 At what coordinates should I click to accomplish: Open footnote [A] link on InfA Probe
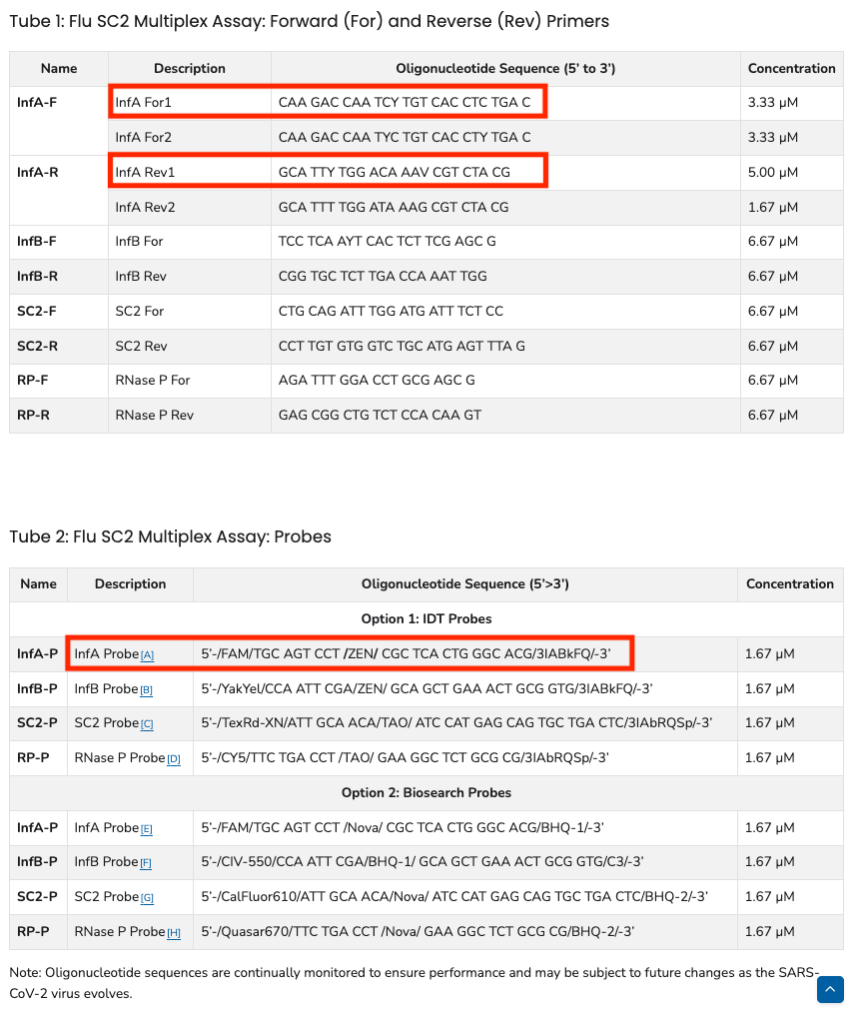(x=147, y=655)
